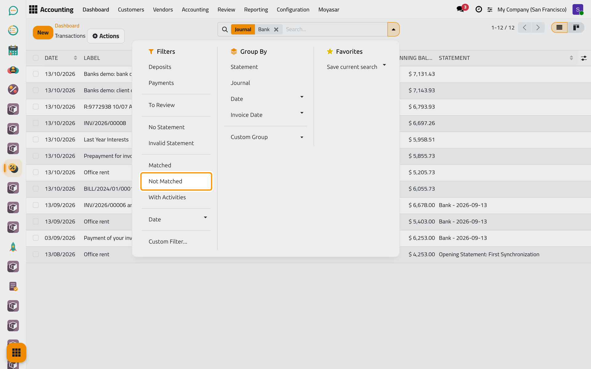The width and height of the screenshot is (591, 369).
Task: Open the Reporting menu
Action: click(x=256, y=10)
